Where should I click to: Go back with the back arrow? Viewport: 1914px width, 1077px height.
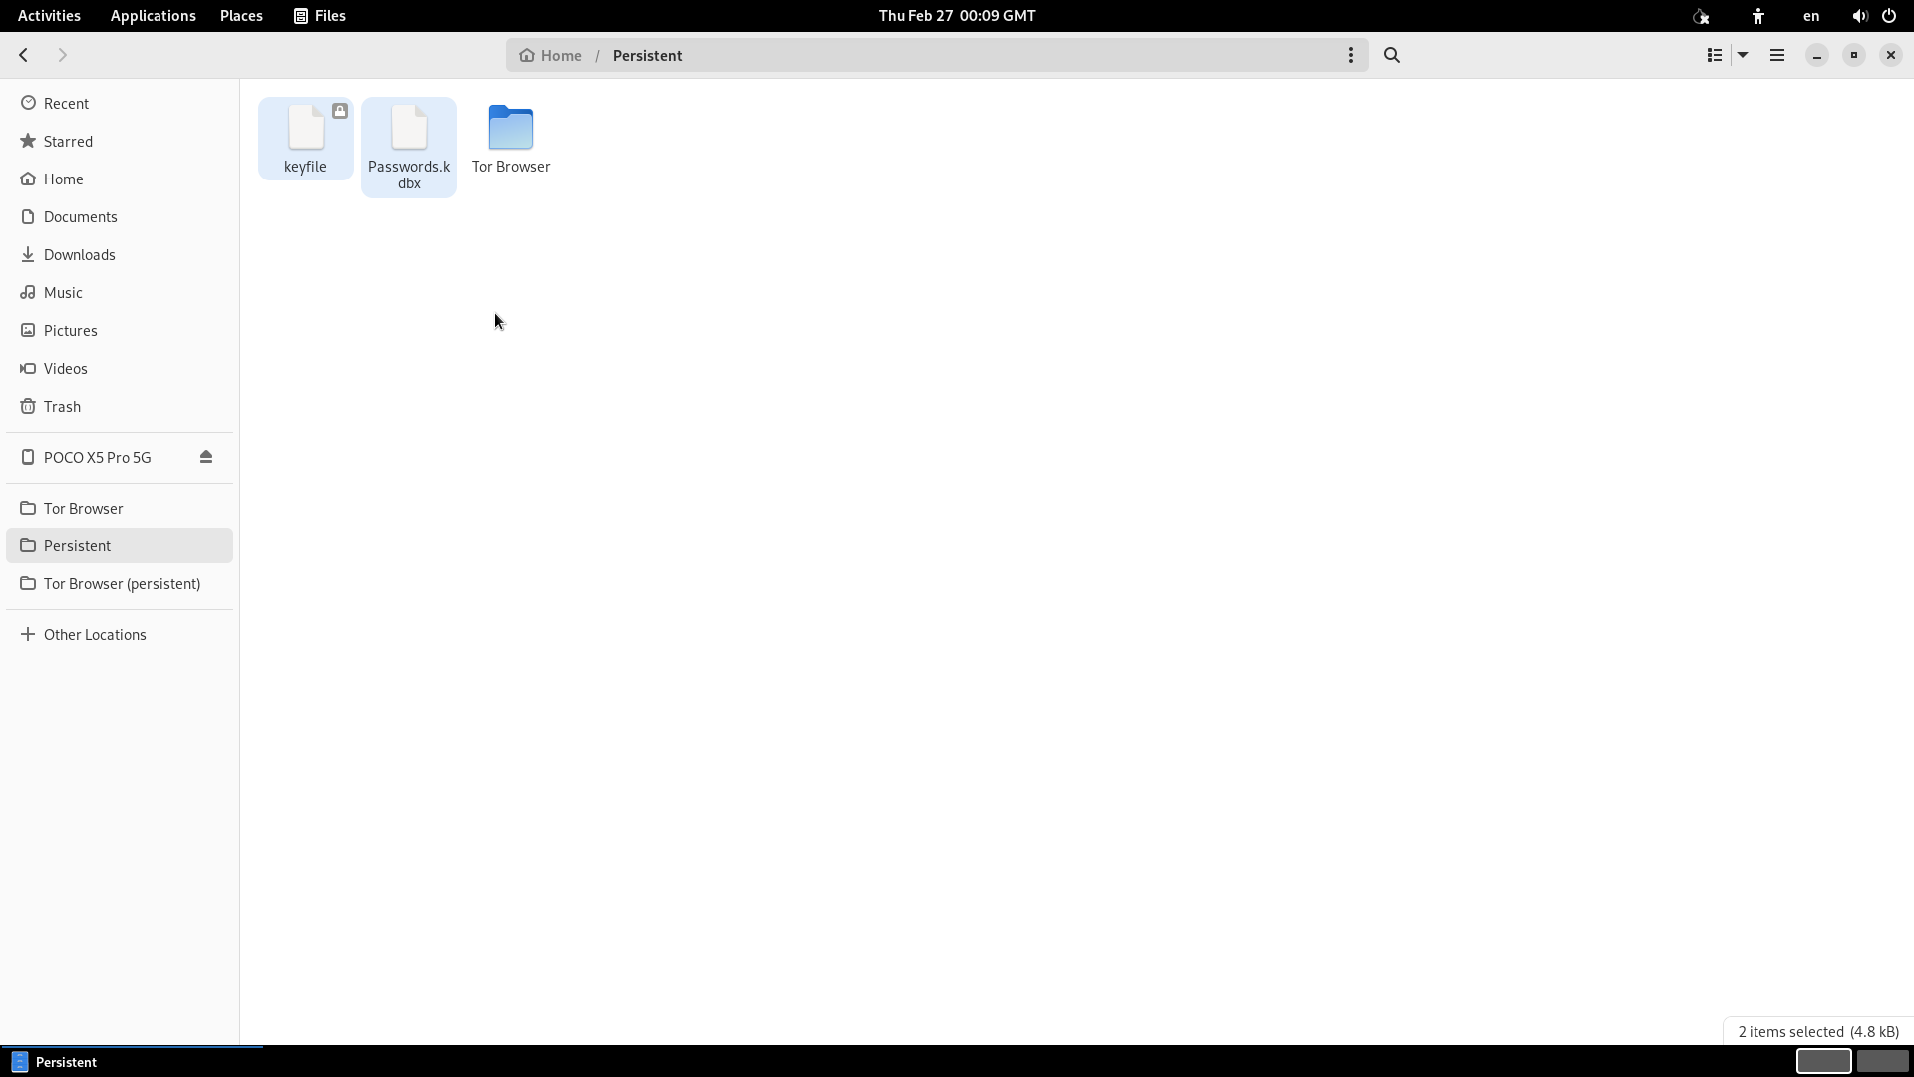[24, 56]
